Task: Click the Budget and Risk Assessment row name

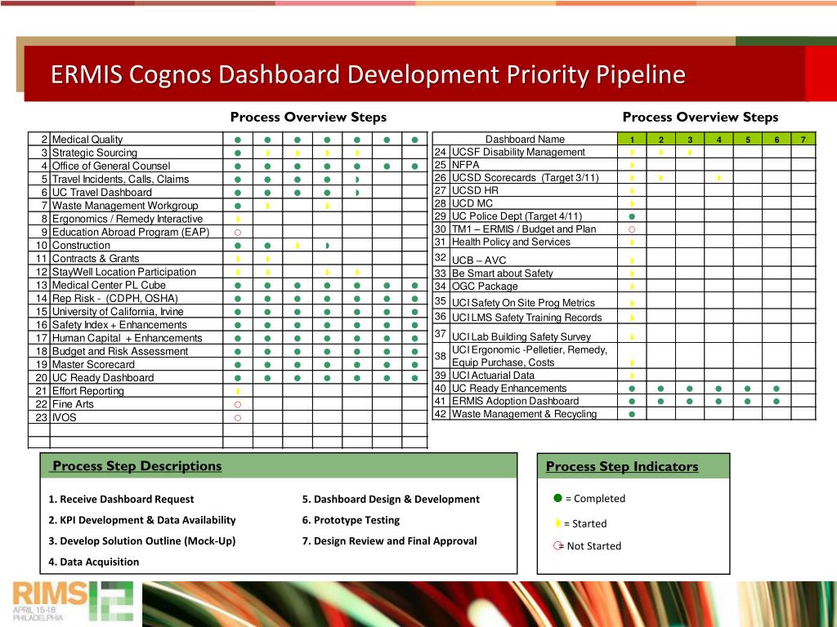Action: pos(120,351)
